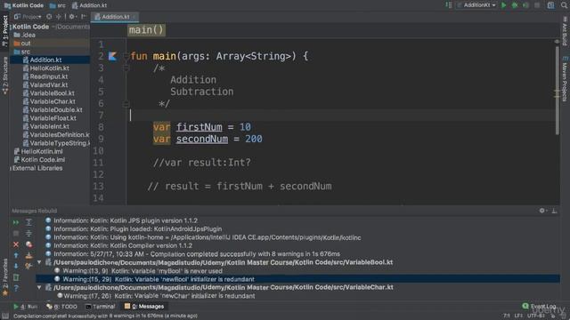Hide the Messages panel with the hide icon

pos(554,211)
